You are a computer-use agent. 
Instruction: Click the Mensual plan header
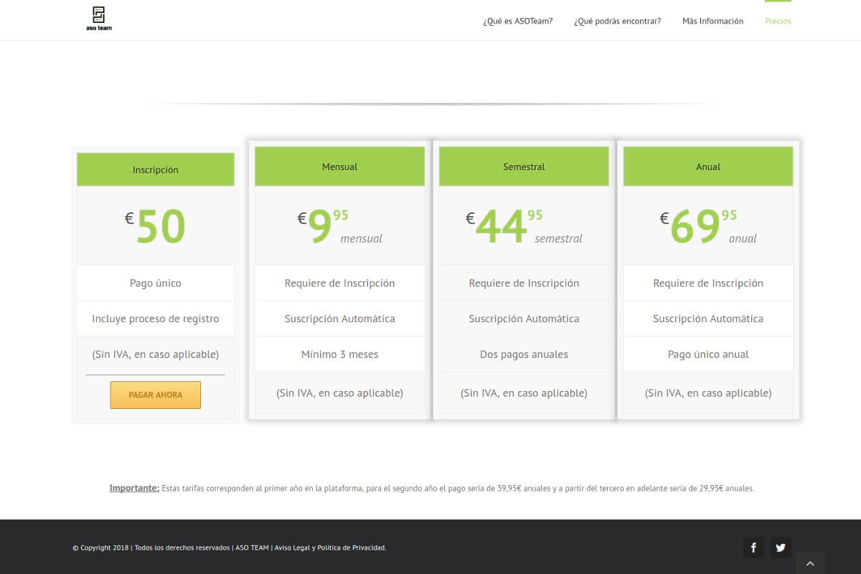(339, 166)
